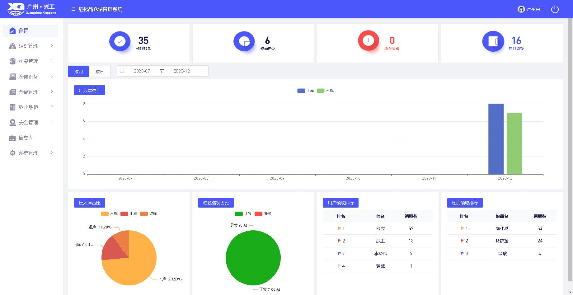This screenshot has height=295, width=573.
Task: Click the red inventory alarm icon
Action: [368, 41]
